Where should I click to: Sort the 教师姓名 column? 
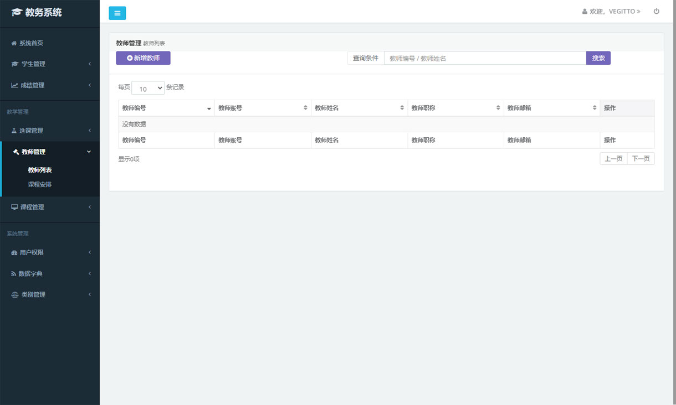(x=402, y=108)
